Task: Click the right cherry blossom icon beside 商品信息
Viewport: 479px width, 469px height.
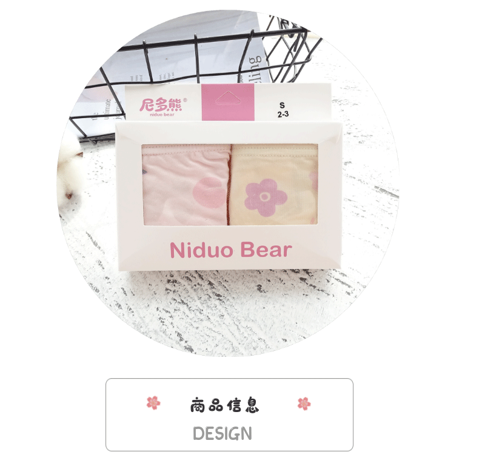Action: pyautogui.click(x=304, y=404)
